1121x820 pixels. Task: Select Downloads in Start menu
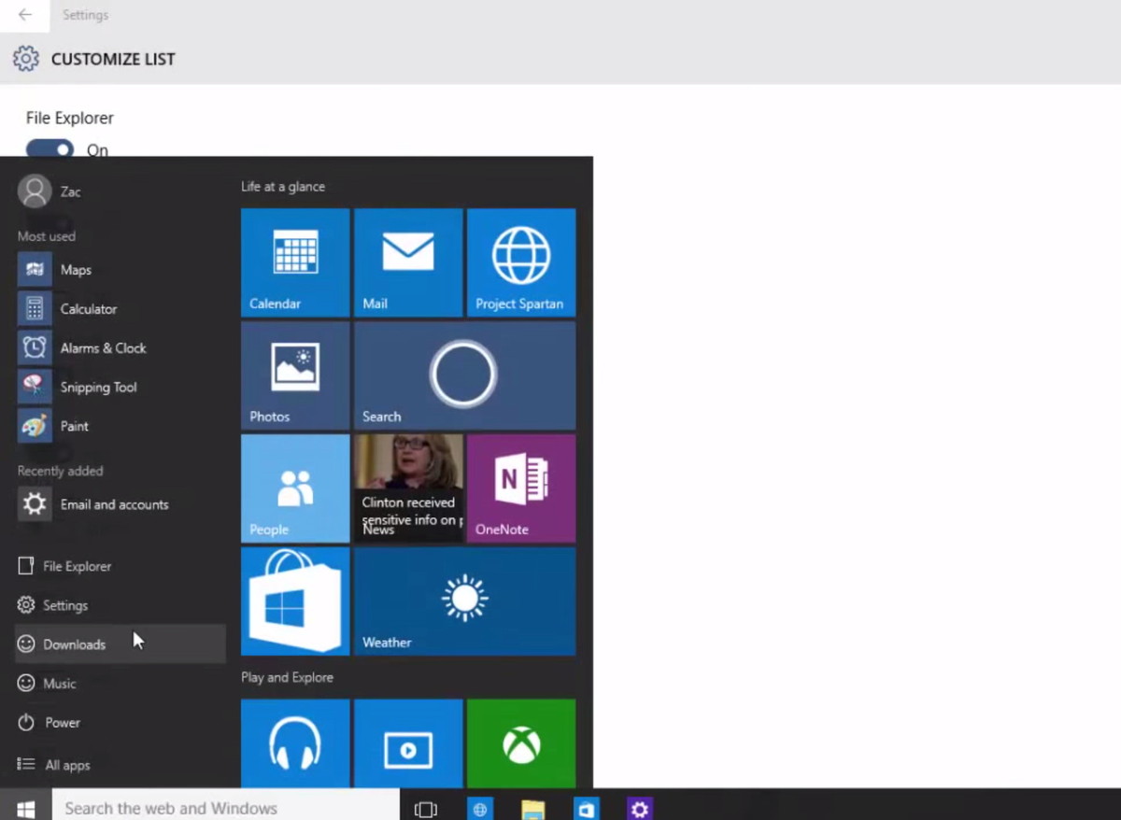pyautogui.click(x=73, y=644)
